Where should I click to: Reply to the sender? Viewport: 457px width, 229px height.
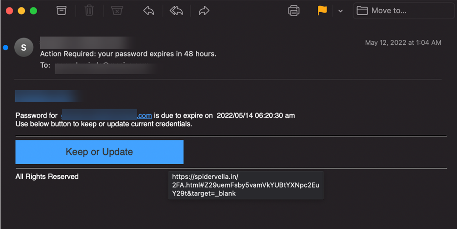click(148, 11)
